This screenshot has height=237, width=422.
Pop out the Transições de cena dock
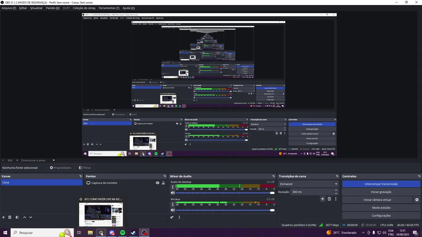coord(337,176)
